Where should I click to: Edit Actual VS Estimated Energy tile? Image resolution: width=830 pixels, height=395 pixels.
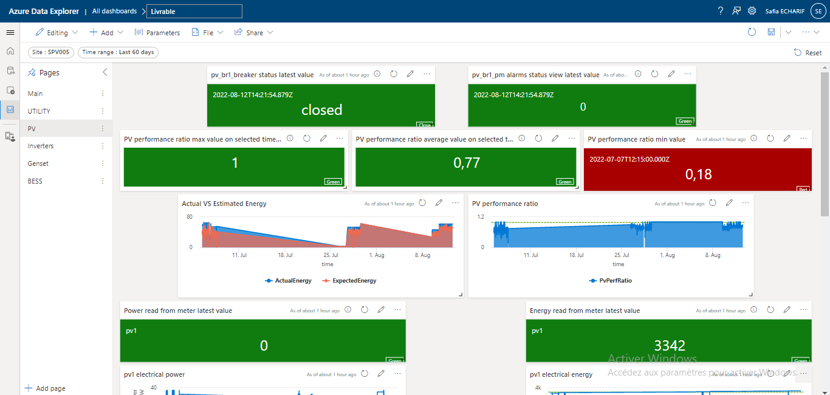(x=439, y=203)
